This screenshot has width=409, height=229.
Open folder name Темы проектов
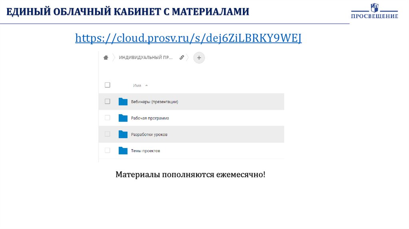pyautogui.click(x=145, y=150)
